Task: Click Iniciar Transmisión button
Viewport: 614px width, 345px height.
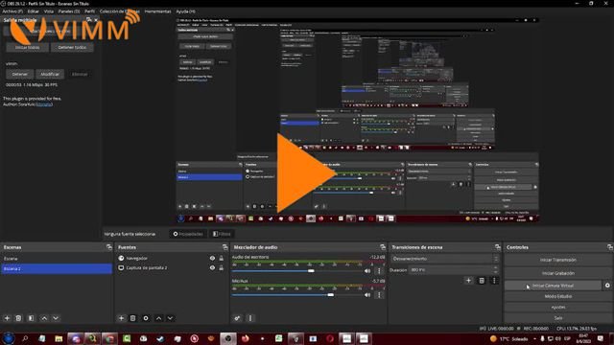Action: (558, 260)
